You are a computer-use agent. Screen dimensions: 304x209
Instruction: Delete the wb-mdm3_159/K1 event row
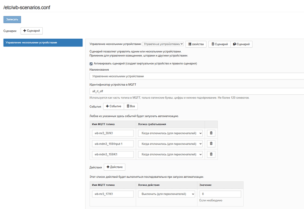pos(211,154)
